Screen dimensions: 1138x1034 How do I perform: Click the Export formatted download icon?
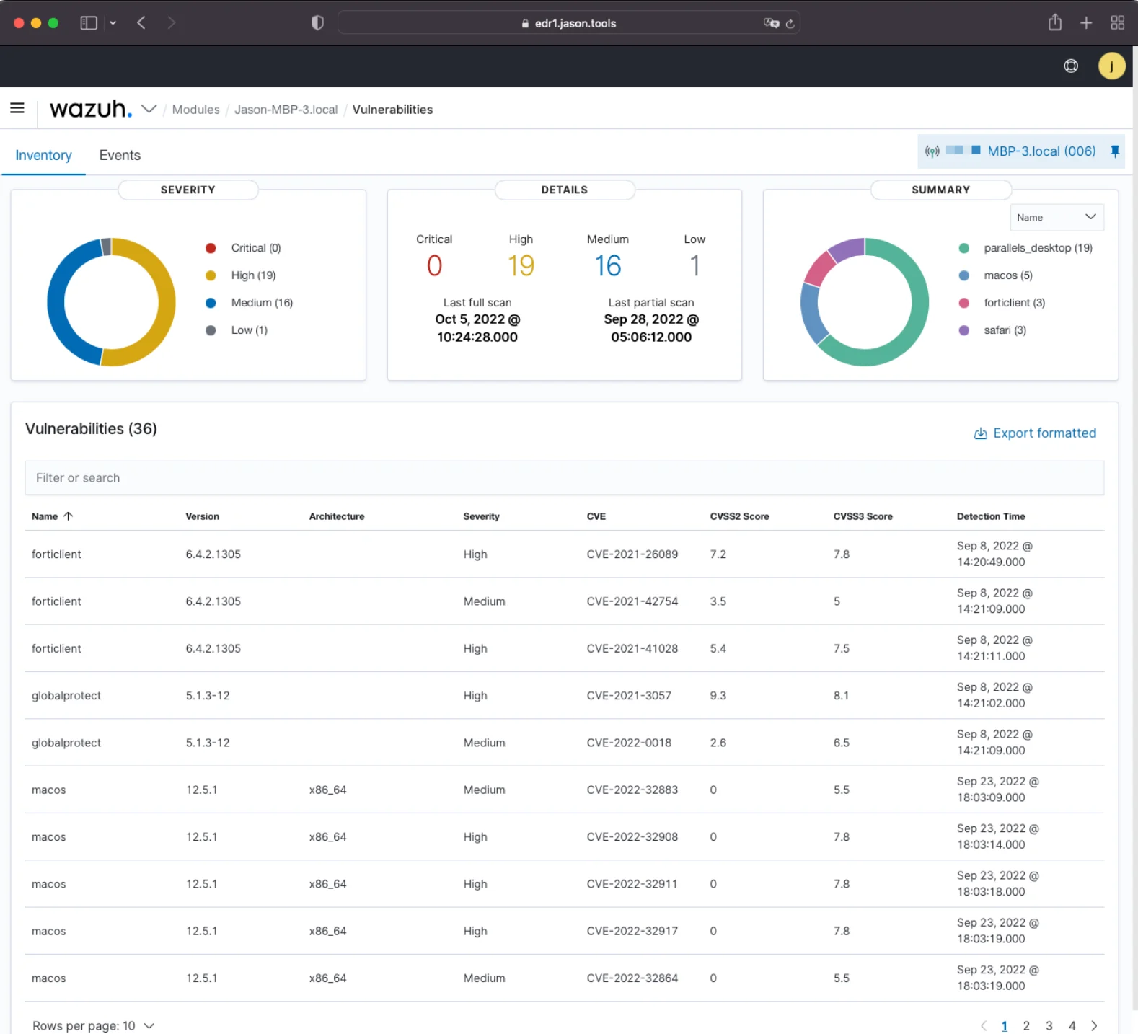981,433
